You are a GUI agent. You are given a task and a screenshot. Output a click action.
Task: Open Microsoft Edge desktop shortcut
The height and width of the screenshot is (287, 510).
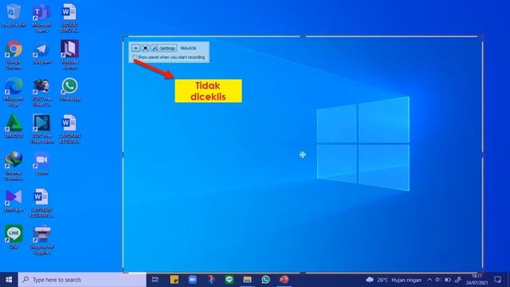point(14,92)
